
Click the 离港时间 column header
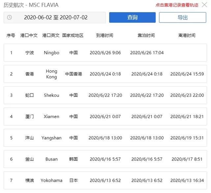pyautogui.click(x=187, y=35)
